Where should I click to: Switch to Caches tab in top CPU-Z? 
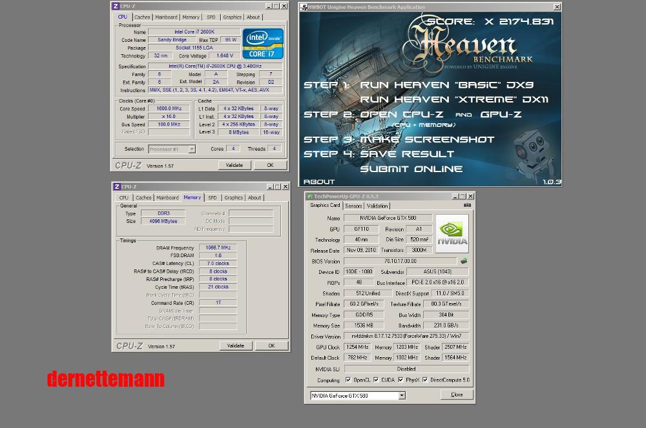[x=142, y=17]
